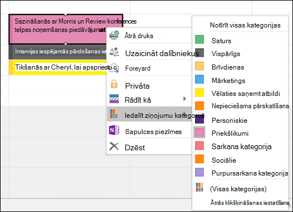This screenshot has height=212, width=293.
Task: Select Uzaicināt dalībniekus menu entry
Action: pos(149,53)
